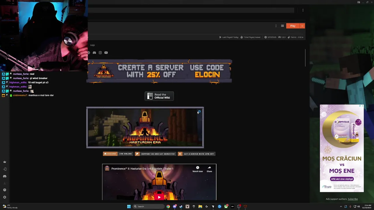
Task: Click the sign-in arrow icon in sidebar
Action: tap(5, 169)
